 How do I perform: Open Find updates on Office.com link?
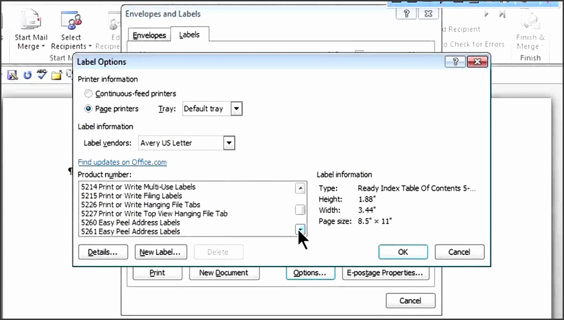point(122,162)
